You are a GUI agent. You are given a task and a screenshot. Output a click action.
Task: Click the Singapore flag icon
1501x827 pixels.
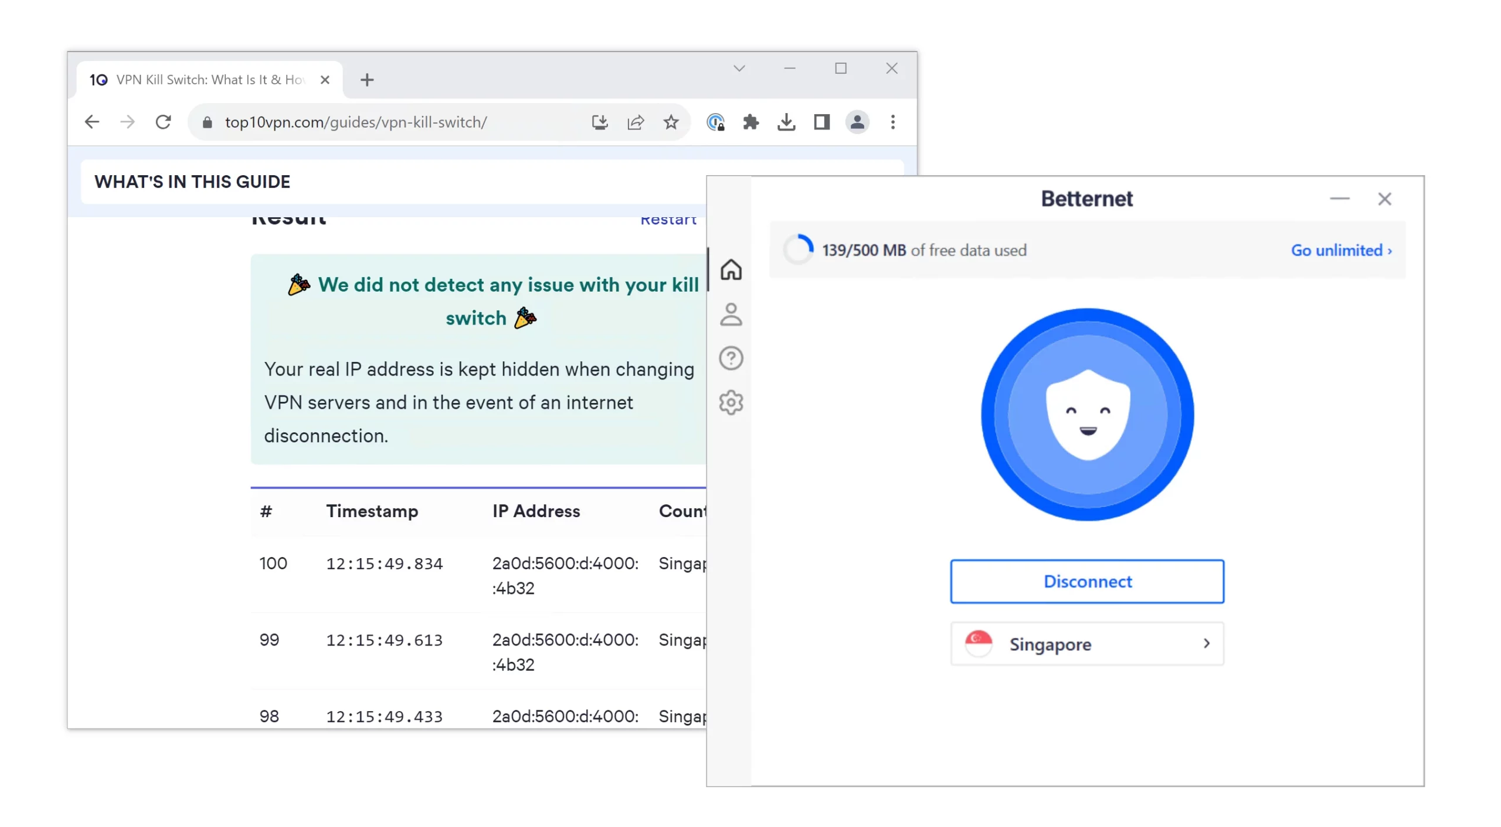tap(978, 643)
